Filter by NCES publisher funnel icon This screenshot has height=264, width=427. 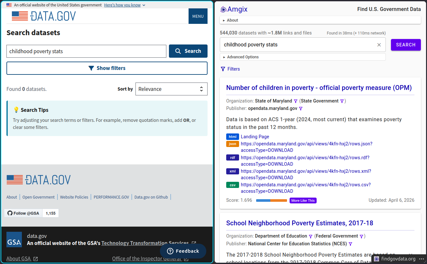point(350,244)
